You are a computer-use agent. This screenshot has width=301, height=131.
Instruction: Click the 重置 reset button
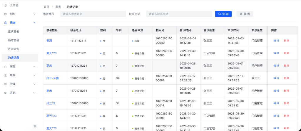click(245, 14)
